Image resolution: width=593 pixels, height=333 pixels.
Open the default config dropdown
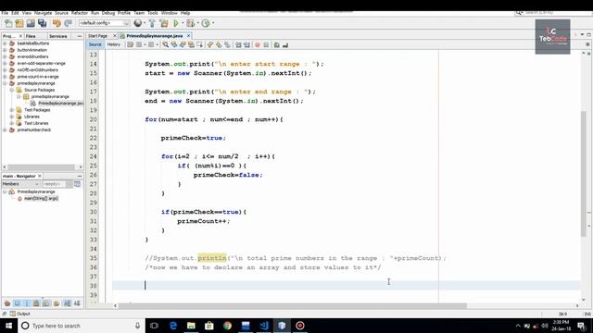coord(104,23)
